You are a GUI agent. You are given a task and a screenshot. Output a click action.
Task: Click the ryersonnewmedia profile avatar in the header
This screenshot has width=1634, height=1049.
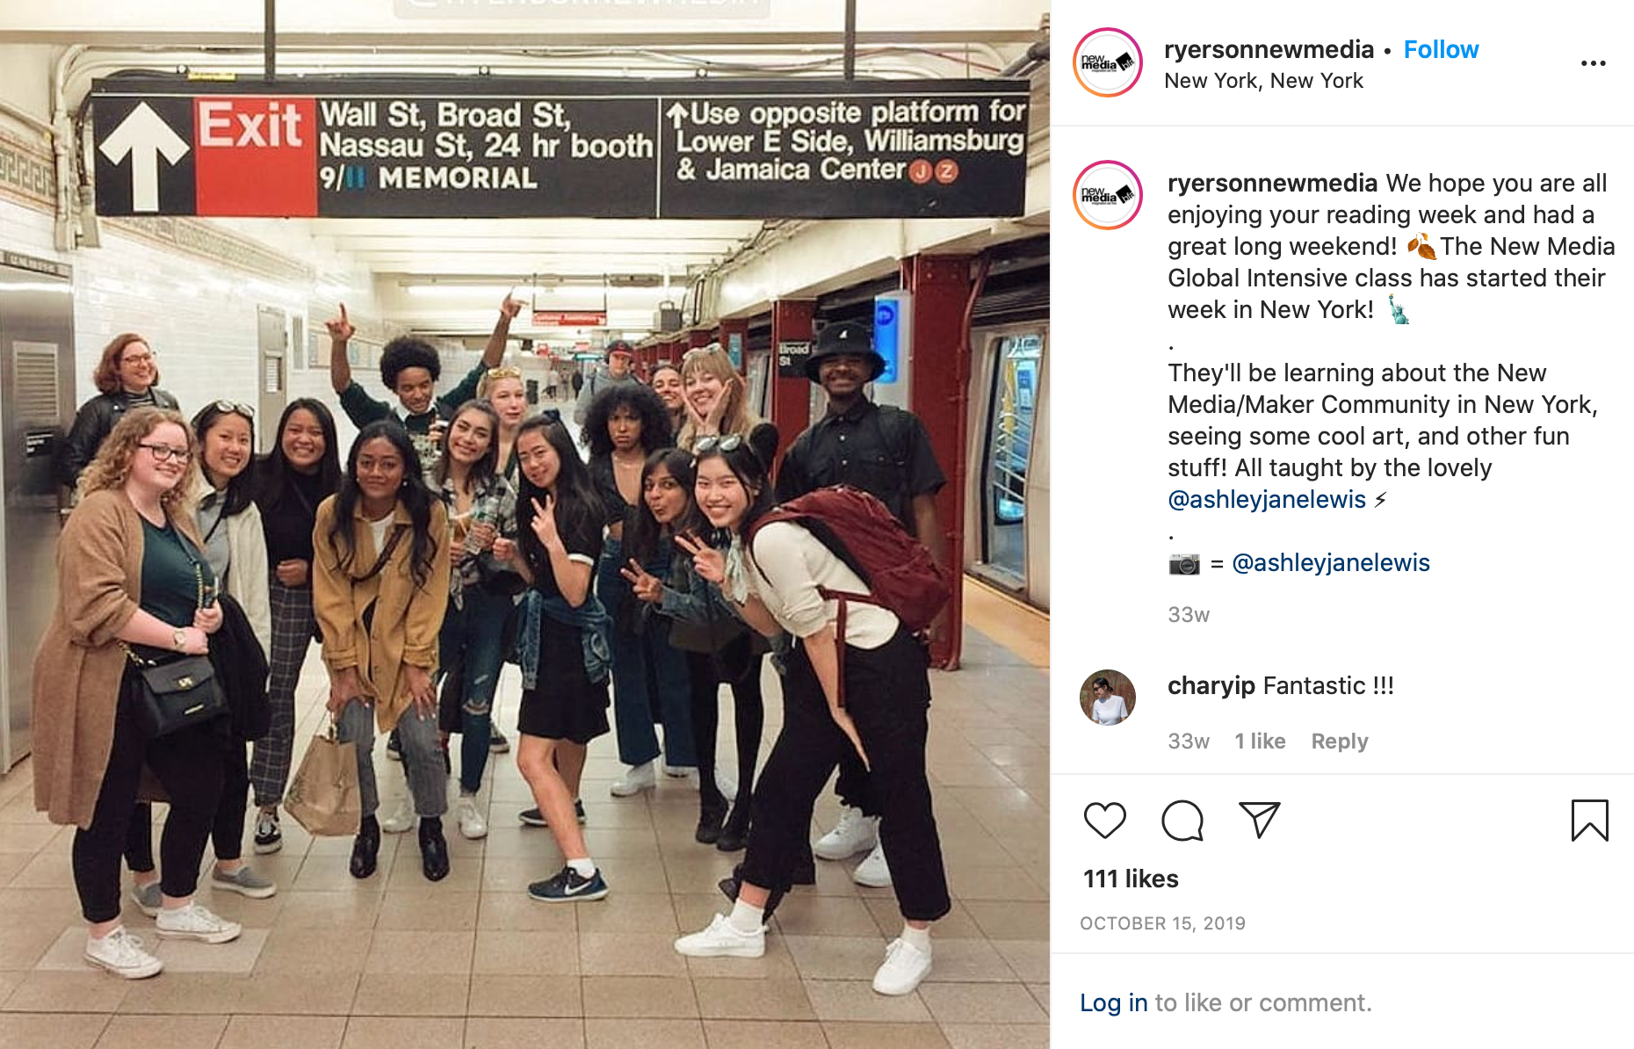[1108, 62]
